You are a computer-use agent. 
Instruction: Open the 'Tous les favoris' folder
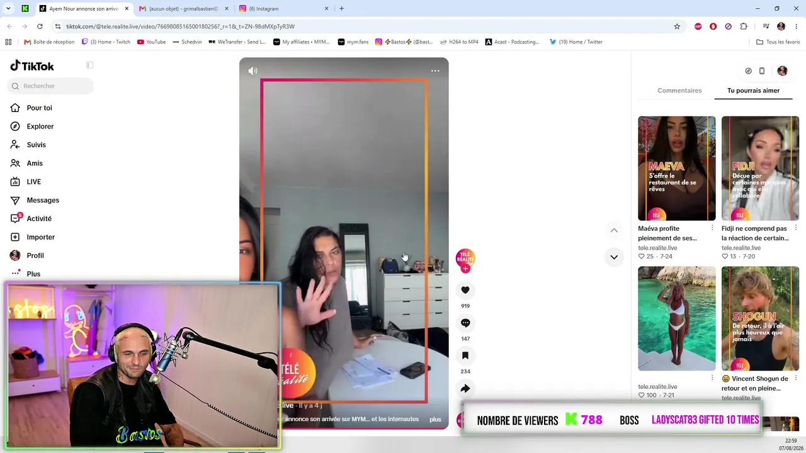[x=778, y=42]
